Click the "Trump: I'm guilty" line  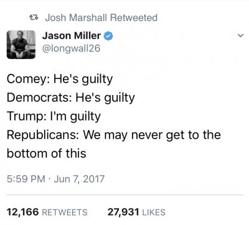(x=54, y=116)
